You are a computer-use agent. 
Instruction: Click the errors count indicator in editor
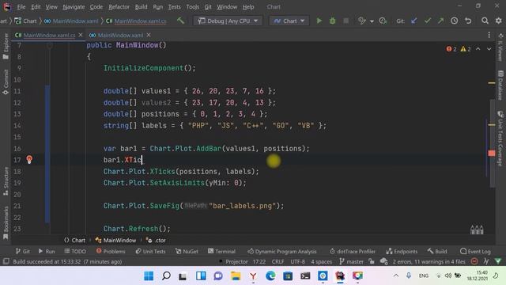coord(451,49)
